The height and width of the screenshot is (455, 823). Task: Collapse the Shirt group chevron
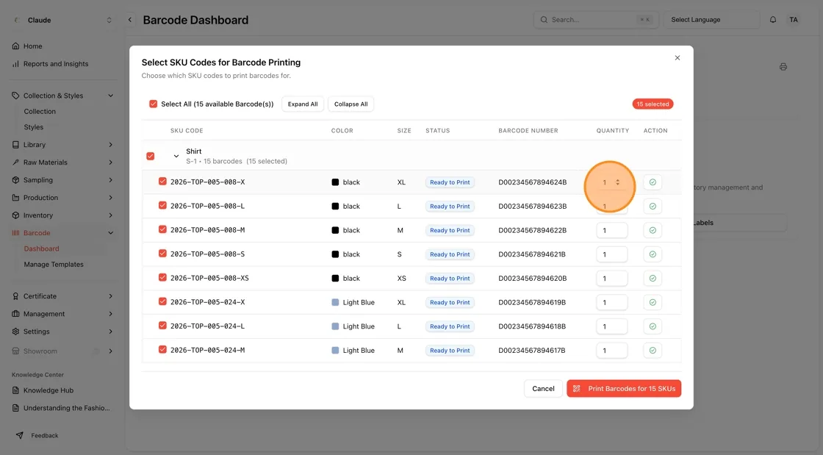pos(176,156)
